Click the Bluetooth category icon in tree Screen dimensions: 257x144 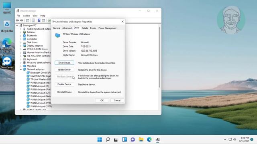(24, 36)
